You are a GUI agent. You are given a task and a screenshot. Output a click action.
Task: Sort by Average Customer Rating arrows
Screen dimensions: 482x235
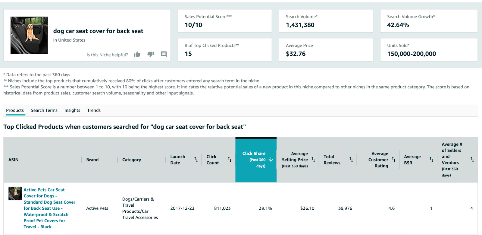[x=394, y=160]
